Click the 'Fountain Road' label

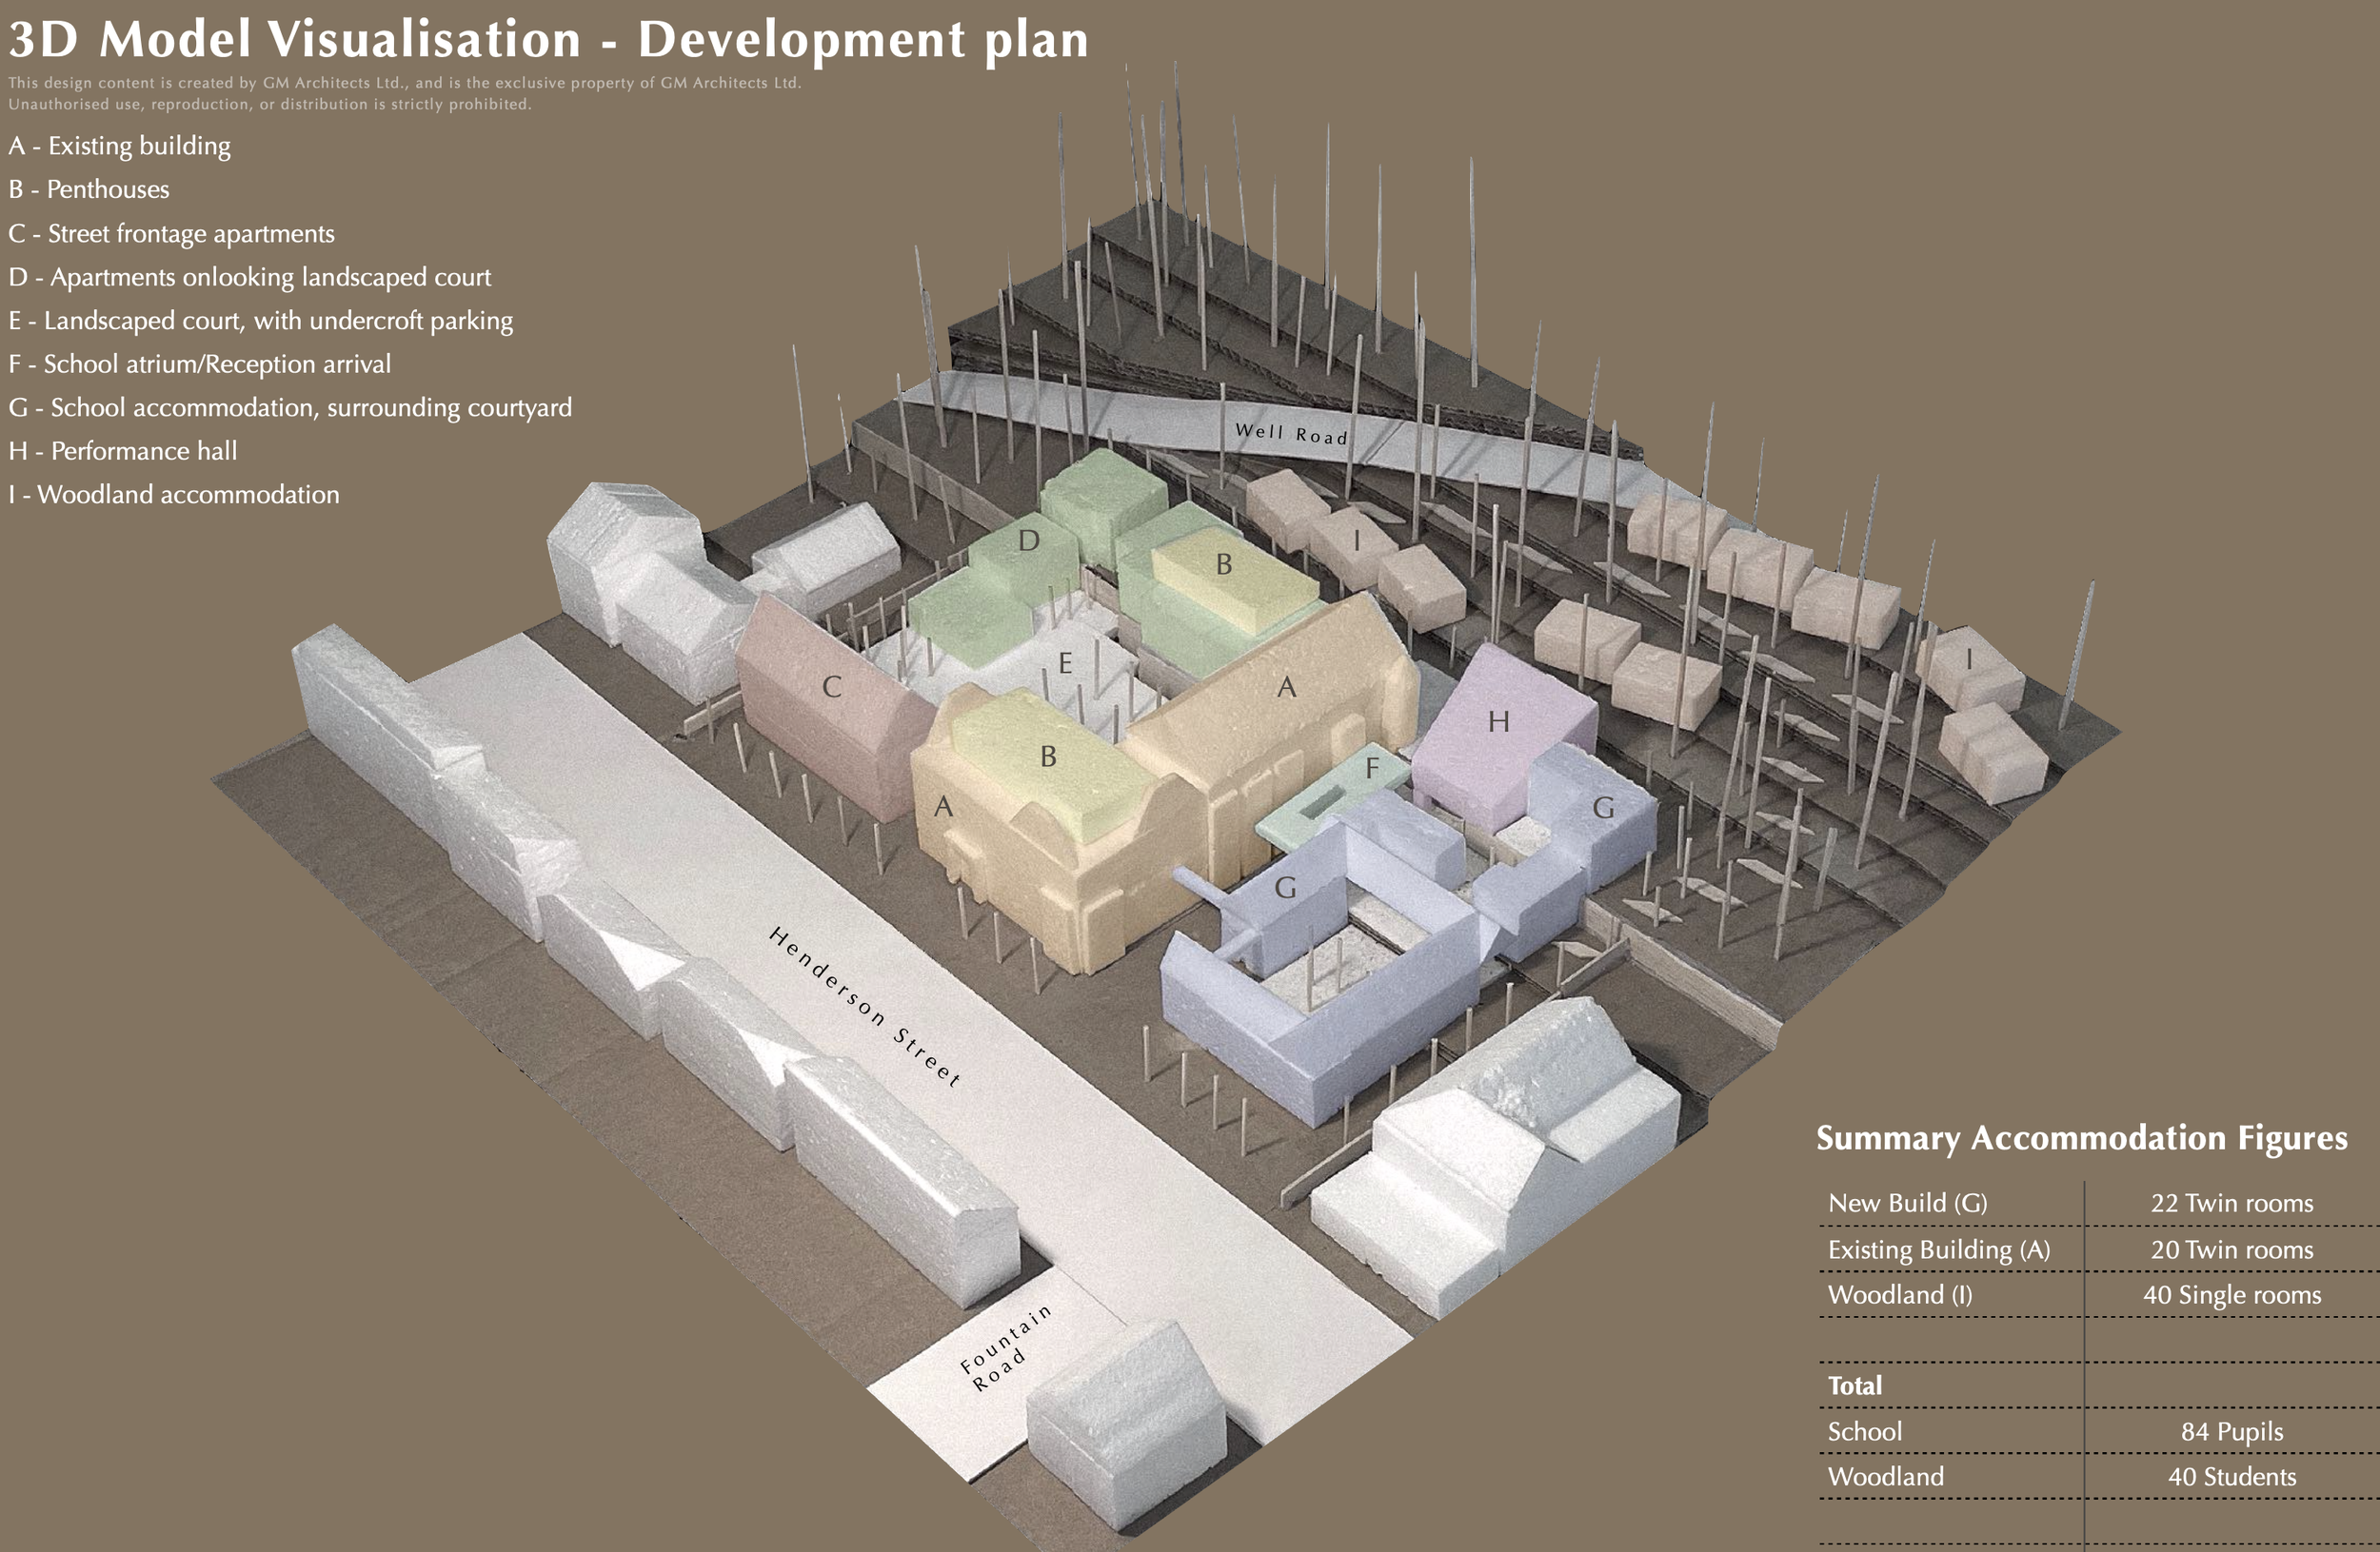(x=1002, y=1346)
